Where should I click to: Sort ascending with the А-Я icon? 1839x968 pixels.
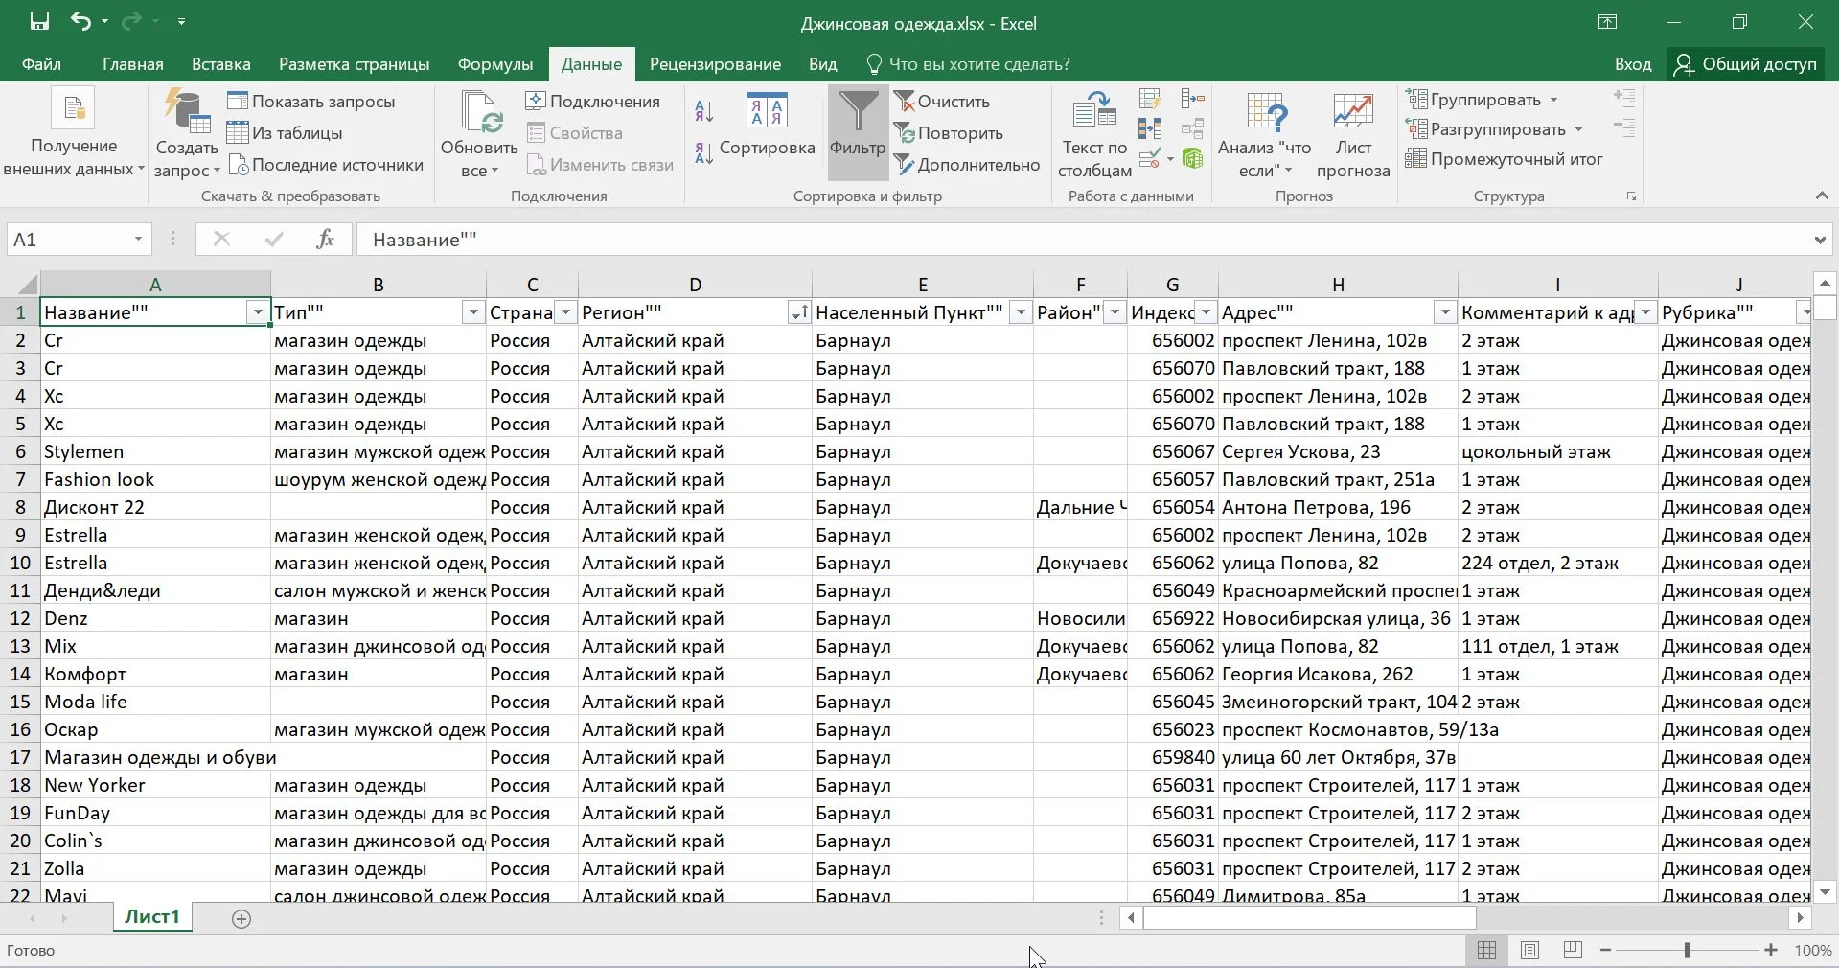click(x=704, y=111)
